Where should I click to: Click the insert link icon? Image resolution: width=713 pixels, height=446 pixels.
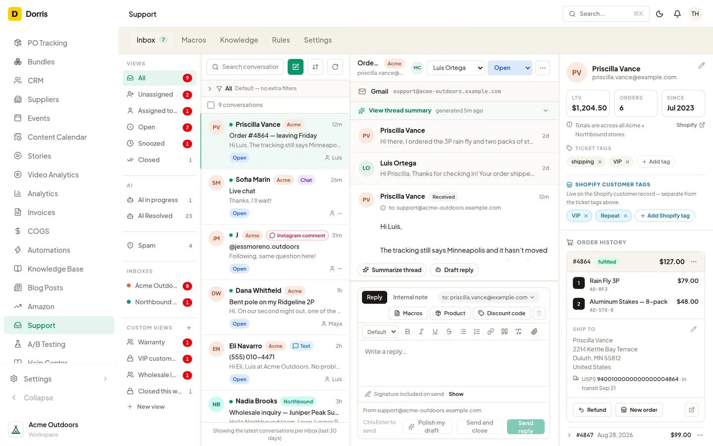491,332
